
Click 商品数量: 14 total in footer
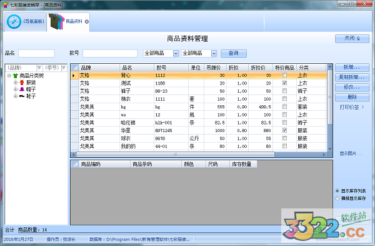coord(32,230)
